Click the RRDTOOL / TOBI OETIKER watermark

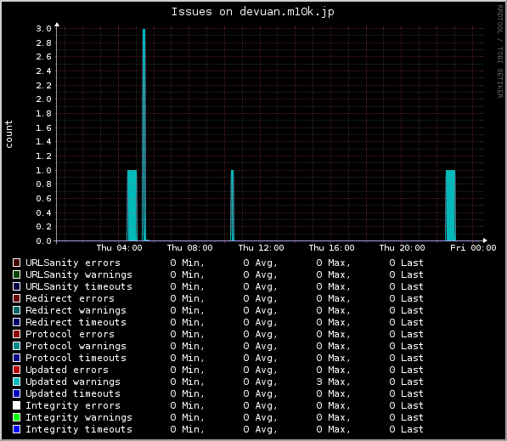tap(500, 52)
